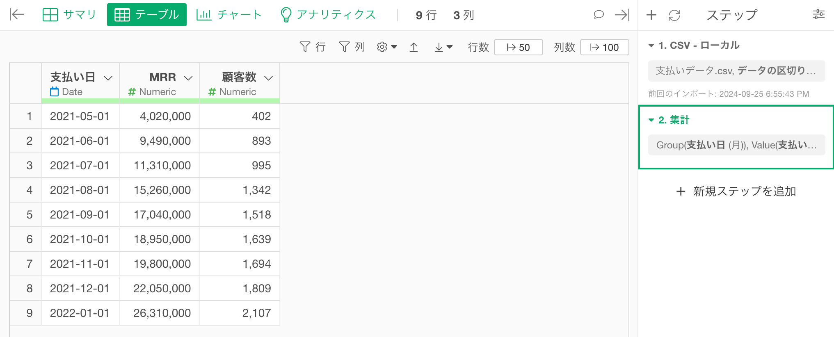This screenshot has height=337, width=834.
Task: Select cell 2021-11-01
Action: (80, 264)
